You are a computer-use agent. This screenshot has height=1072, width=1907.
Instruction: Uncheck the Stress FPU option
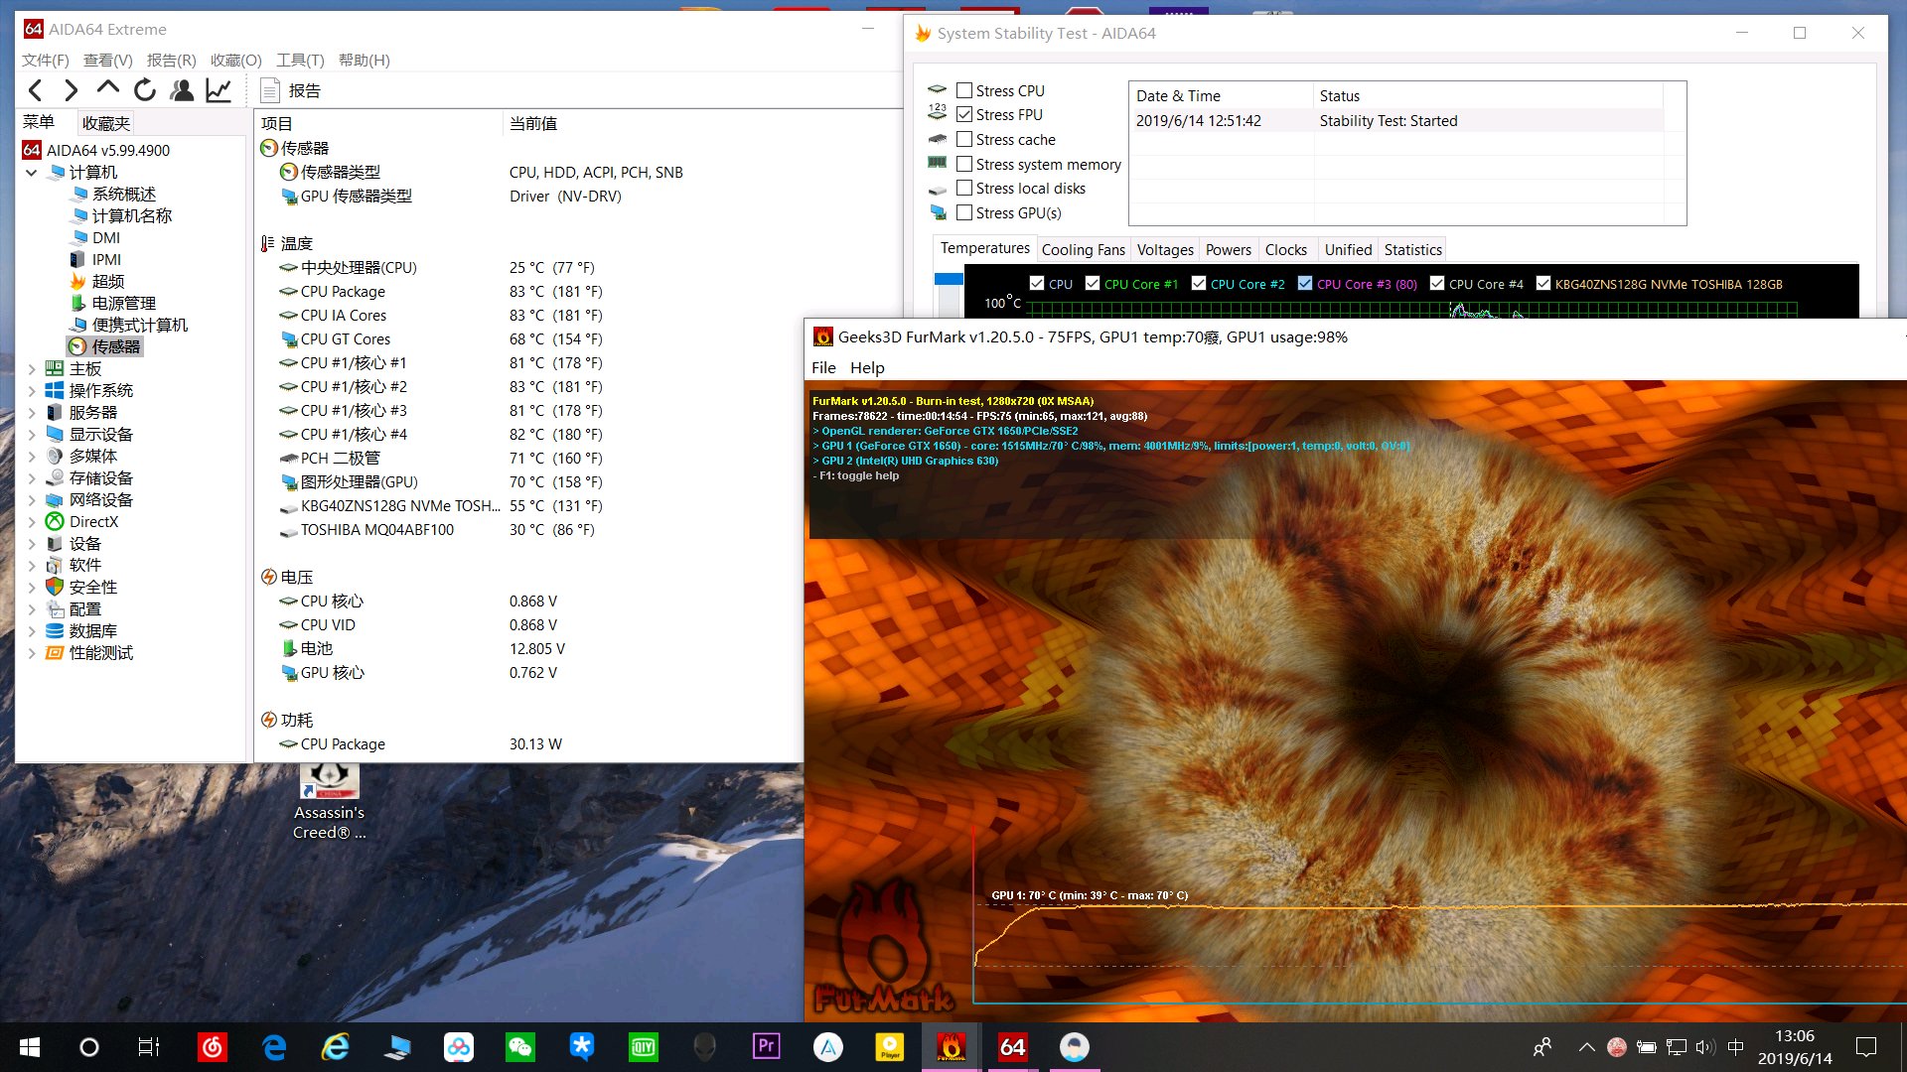pos(964,115)
